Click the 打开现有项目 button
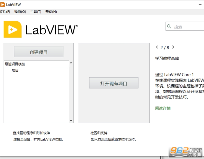 (114, 83)
